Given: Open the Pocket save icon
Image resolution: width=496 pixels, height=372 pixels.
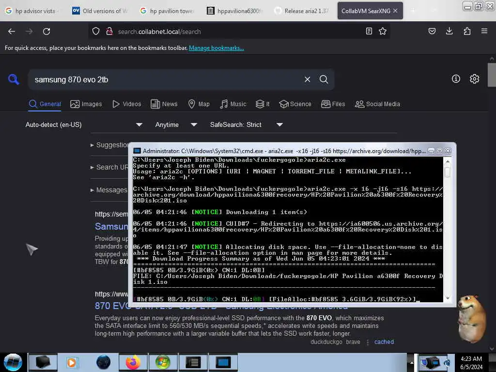Looking at the screenshot, I should (432, 31).
